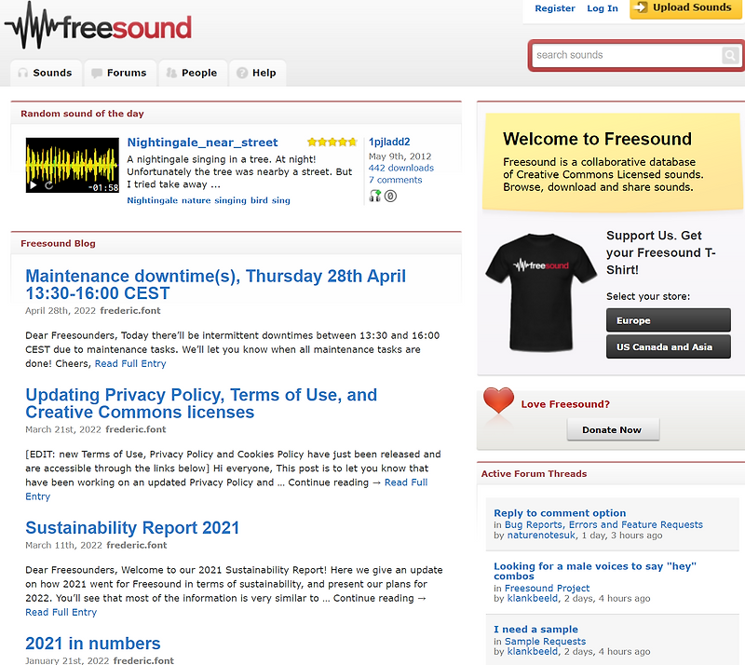The width and height of the screenshot is (745, 665).
Task: Focus the search sounds field
Action: pyautogui.click(x=627, y=55)
